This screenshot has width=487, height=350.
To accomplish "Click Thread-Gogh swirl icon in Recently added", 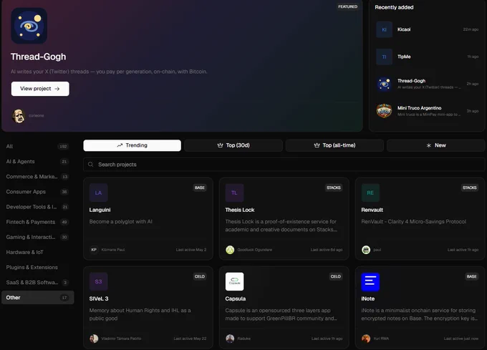I will [384, 84].
